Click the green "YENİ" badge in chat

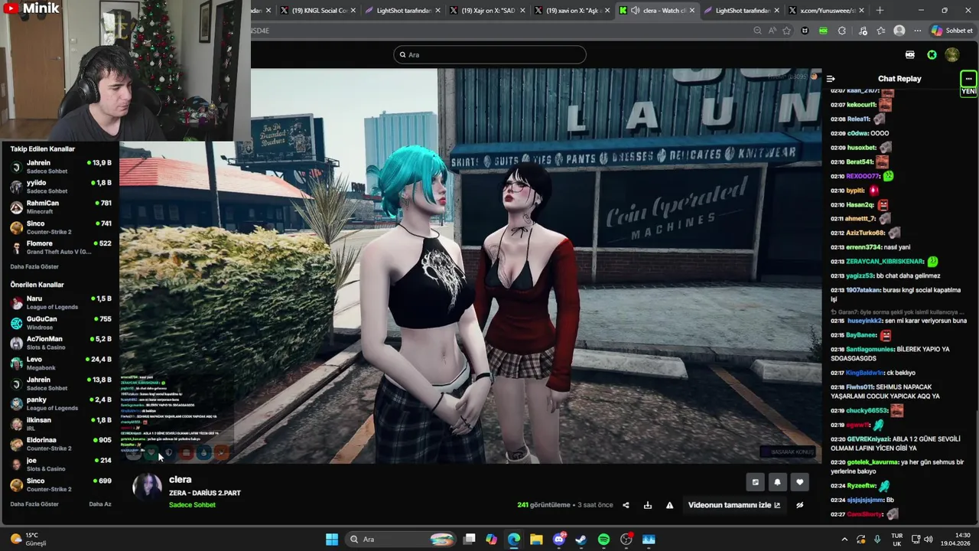pyautogui.click(x=968, y=91)
